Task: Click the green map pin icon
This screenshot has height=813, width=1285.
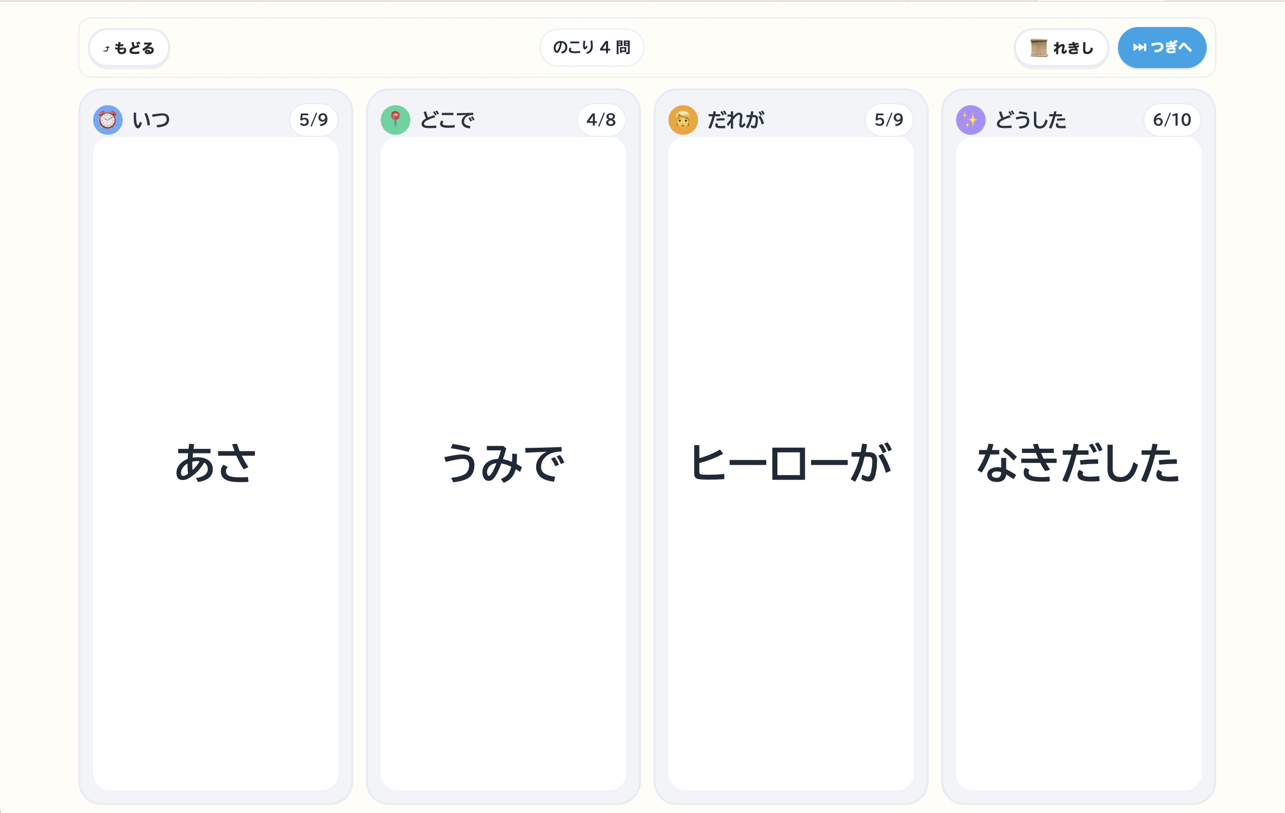Action: click(396, 120)
